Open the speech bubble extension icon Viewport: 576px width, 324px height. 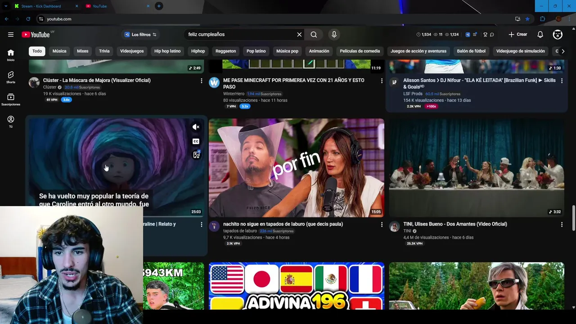coord(492,35)
